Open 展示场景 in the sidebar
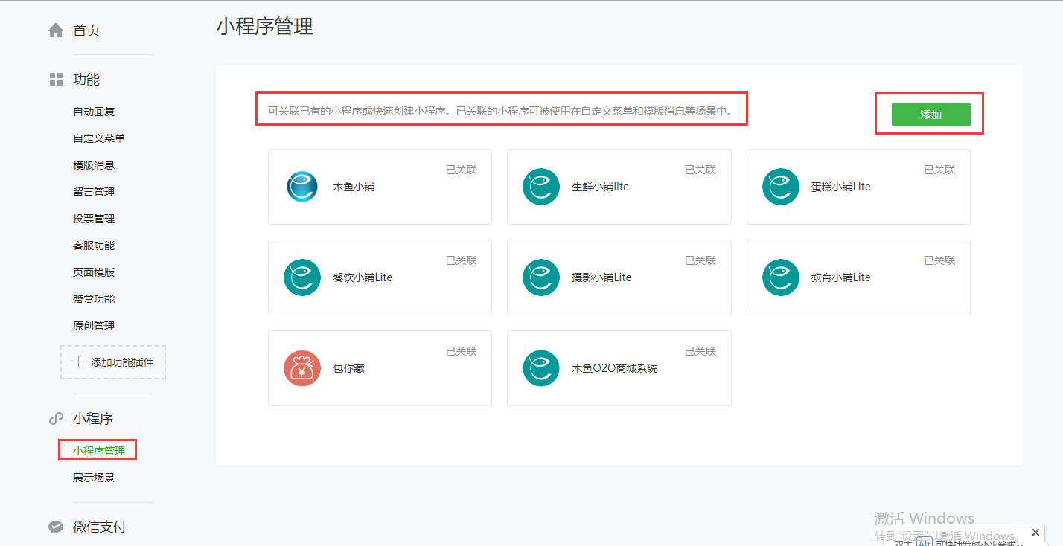The image size is (1063, 546). coord(94,478)
